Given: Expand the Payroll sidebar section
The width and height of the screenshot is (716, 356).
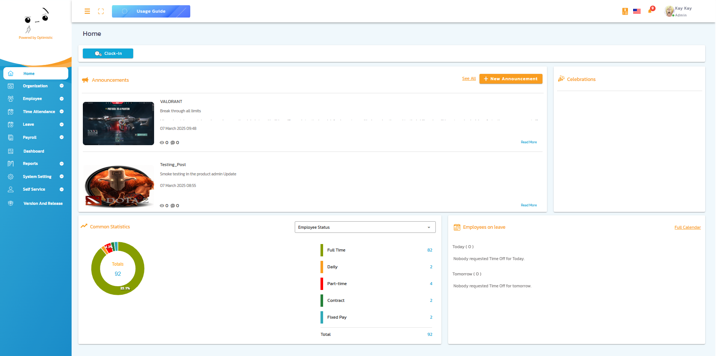Looking at the screenshot, I should point(62,137).
